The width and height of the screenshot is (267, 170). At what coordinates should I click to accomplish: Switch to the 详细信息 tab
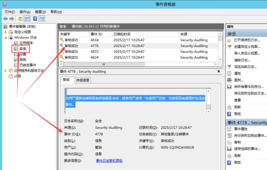click(83, 80)
